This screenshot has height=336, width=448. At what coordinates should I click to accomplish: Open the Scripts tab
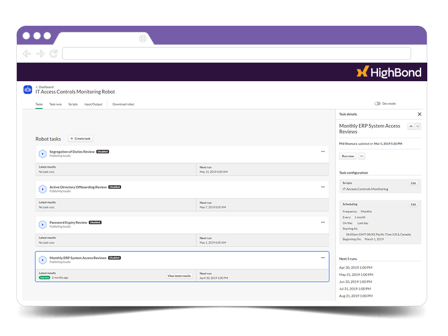(73, 104)
